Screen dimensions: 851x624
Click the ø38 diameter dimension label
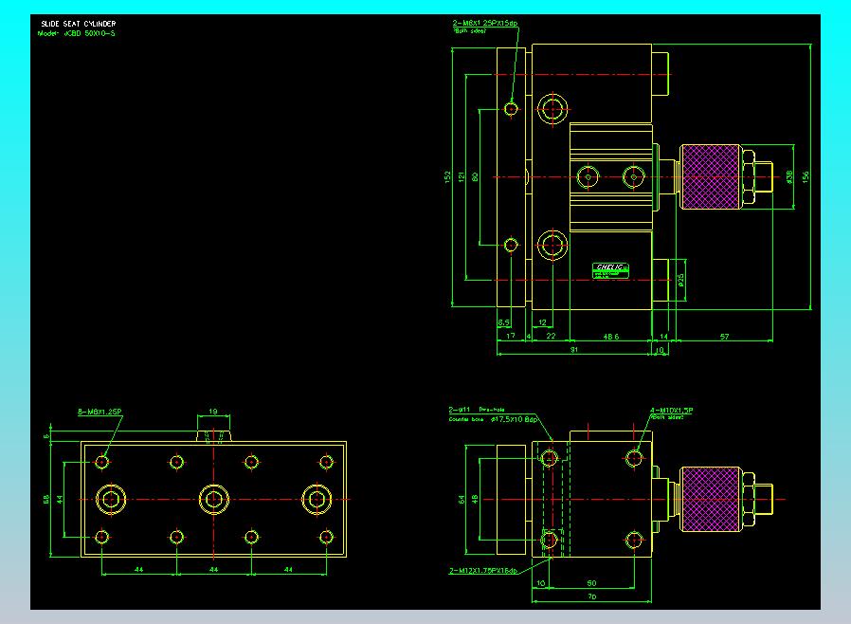pos(789,176)
